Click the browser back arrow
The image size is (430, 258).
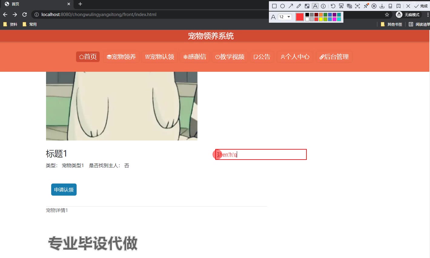pyautogui.click(x=5, y=15)
